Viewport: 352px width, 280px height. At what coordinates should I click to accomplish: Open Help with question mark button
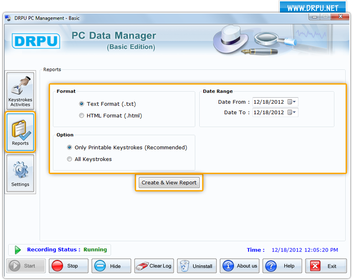(282, 266)
